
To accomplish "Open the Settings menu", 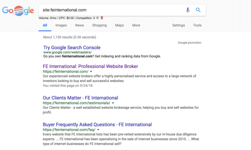I will [x=178, y=25].
